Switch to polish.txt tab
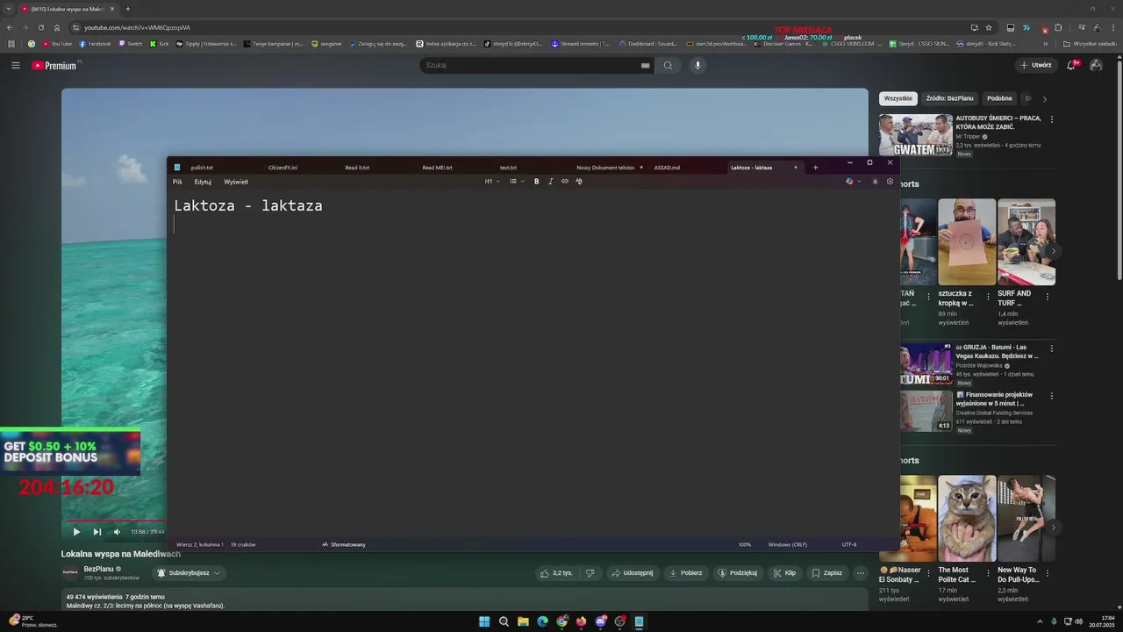Screen dimensions: 1123x632 coord(202,168)
